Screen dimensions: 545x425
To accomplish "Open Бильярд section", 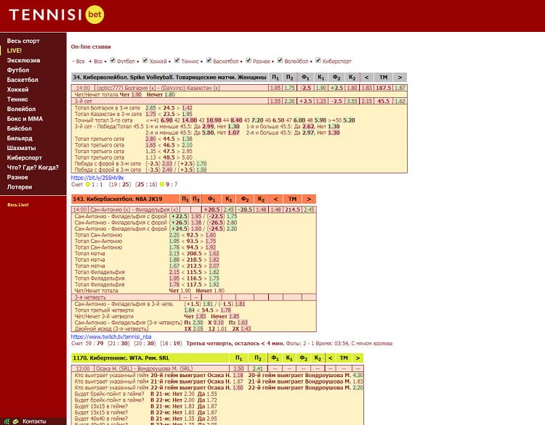I will [x=20, y=138].
